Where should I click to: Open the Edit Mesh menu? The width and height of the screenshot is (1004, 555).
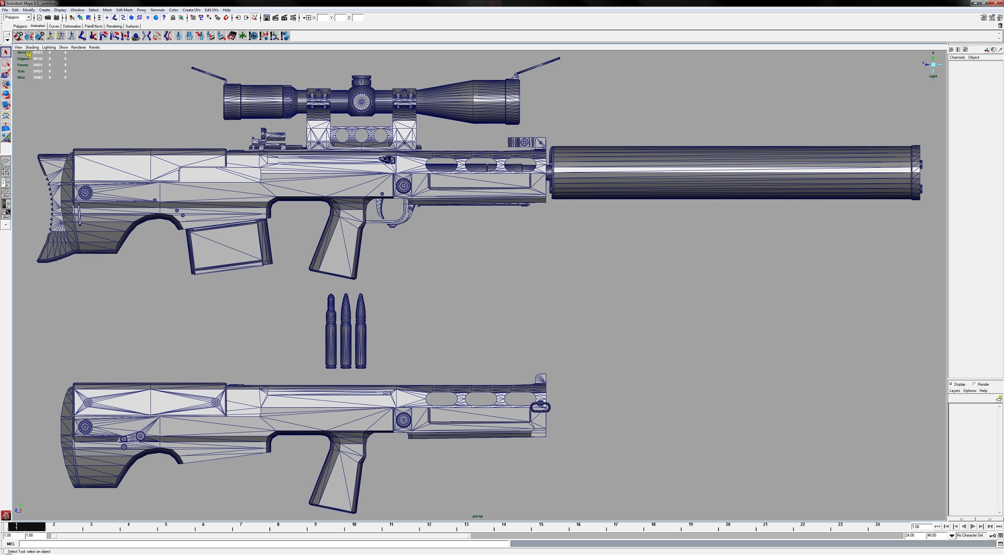(x=124, y=10)
